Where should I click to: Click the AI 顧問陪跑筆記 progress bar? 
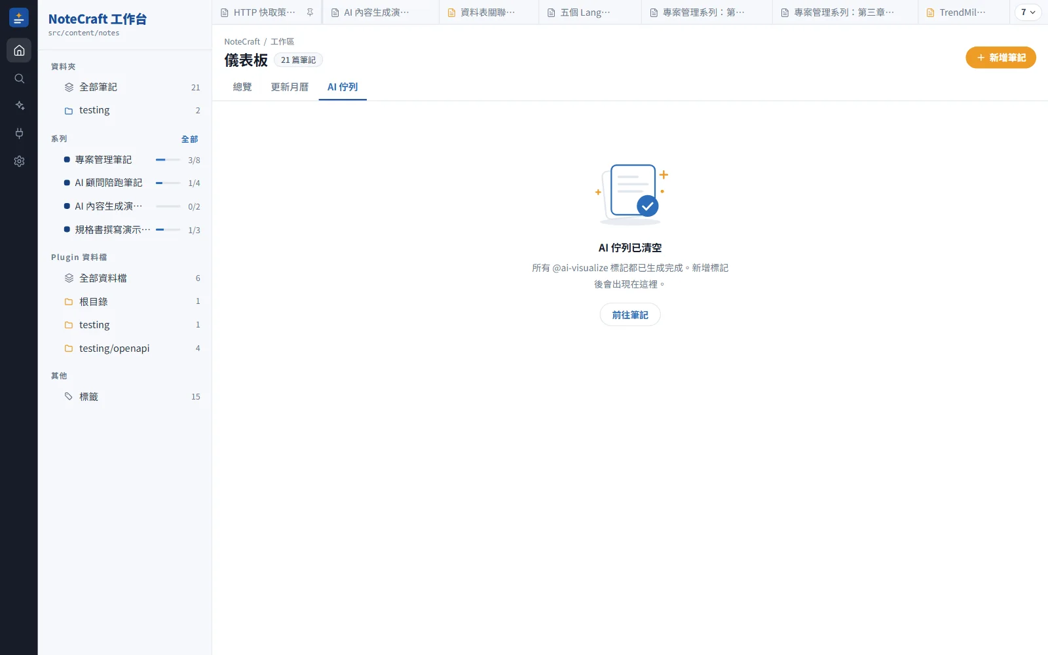coord(168,183)
